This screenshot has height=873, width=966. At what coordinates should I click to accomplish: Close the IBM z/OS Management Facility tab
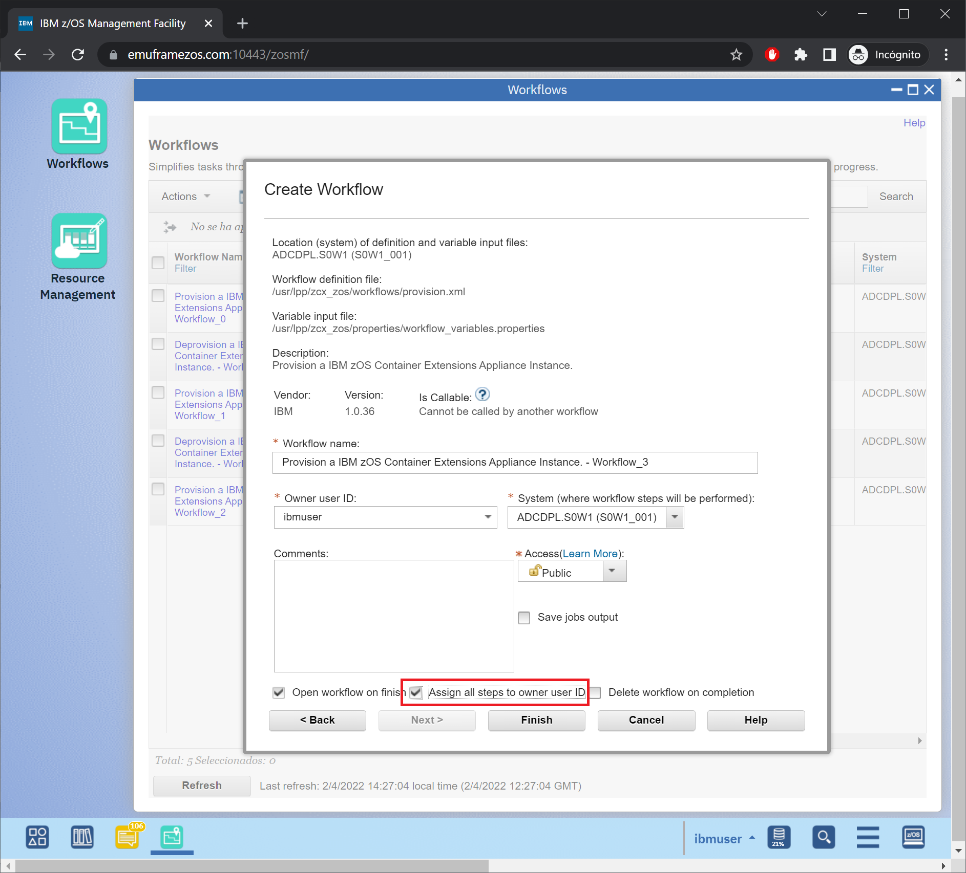click(208, 24)
